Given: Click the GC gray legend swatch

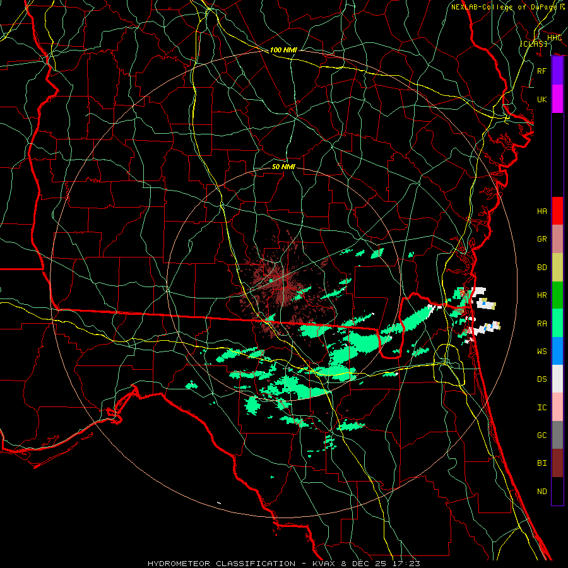Looking at the screenshot, I should (x=557, y=435).
